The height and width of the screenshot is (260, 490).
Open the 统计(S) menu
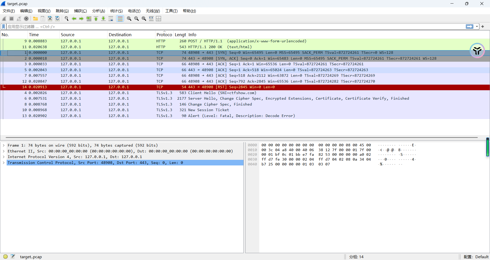[116, 11]
